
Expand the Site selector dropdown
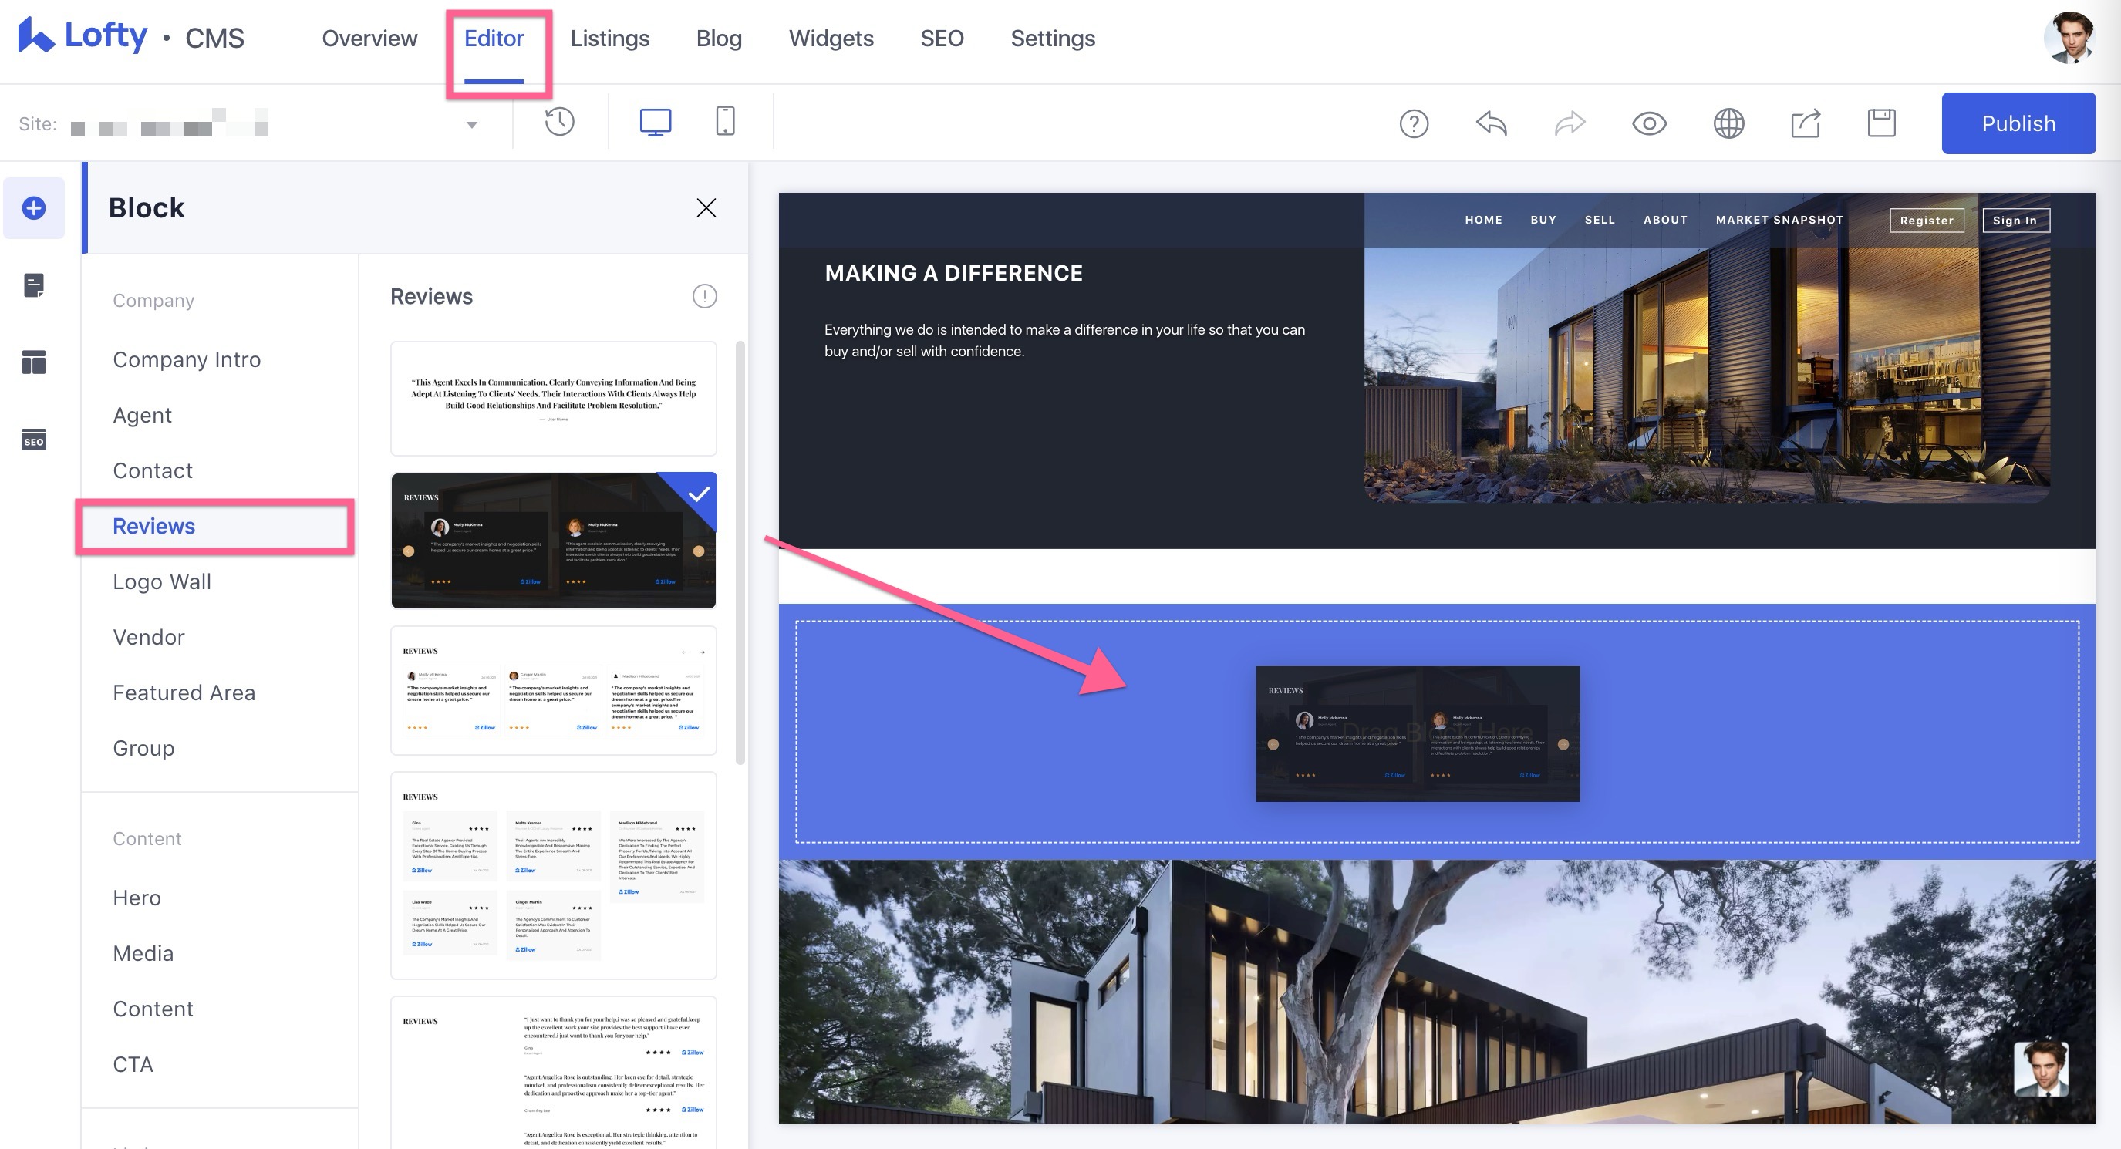472,125
